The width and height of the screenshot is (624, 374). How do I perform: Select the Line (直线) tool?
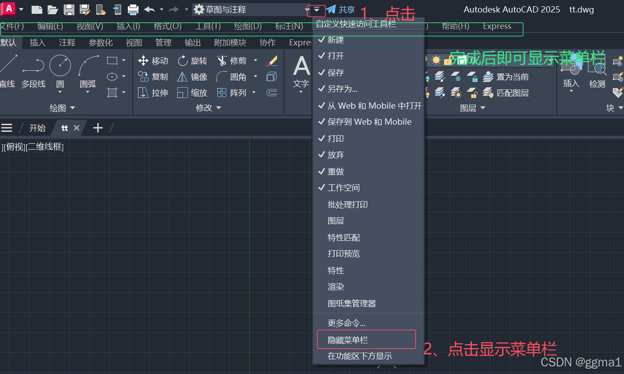coord(8,71)
